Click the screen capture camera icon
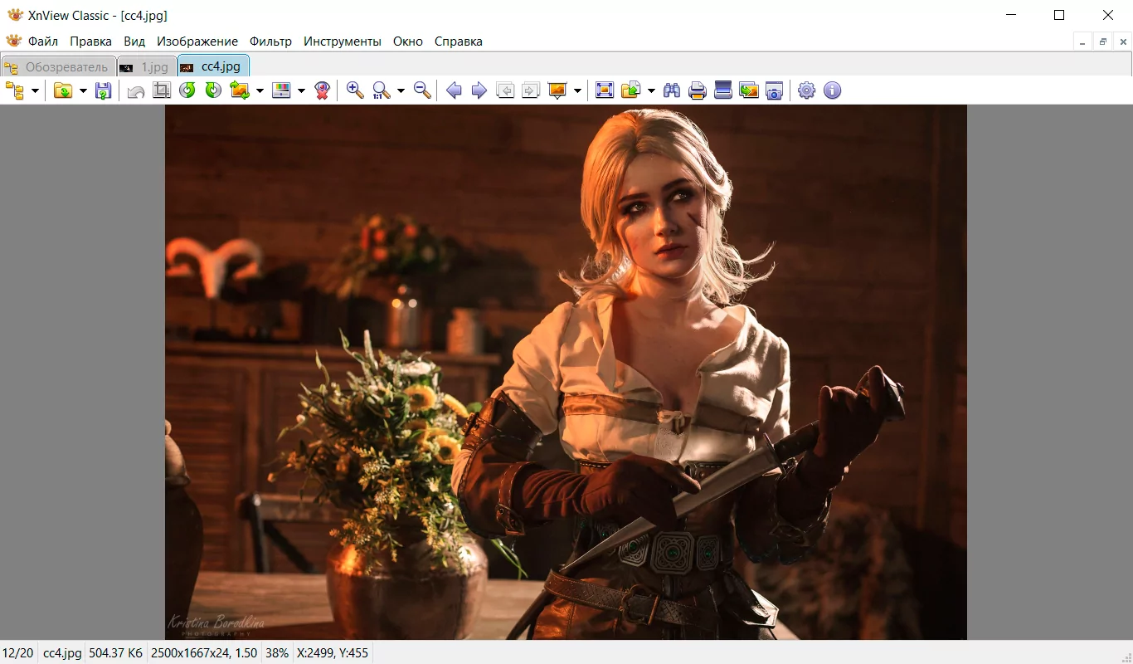This screenshot has height=664, width=1133. [775, 90]
